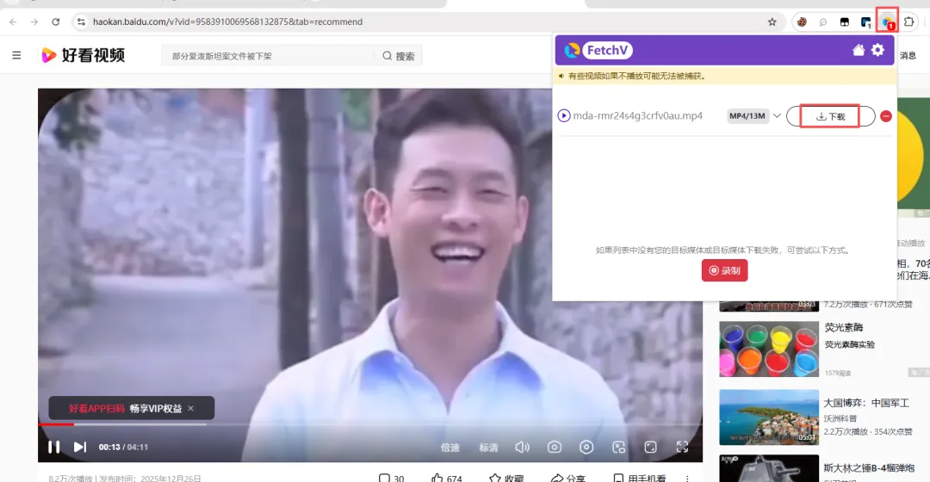
Task: Skip to the next video
Action: point(79,447)
